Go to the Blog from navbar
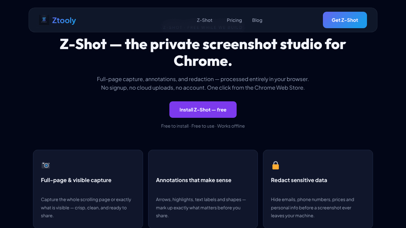The height and width of the screenshot is (228, 406). [257, 20]
